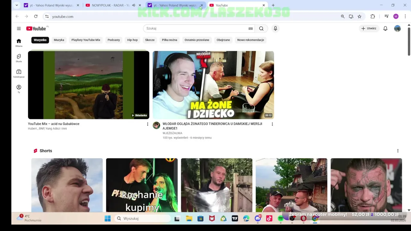Switch to the first Yahoo Poland tab
Viewport: 411px width, 231px height.
pyautogui.click(x=51, y=5)
